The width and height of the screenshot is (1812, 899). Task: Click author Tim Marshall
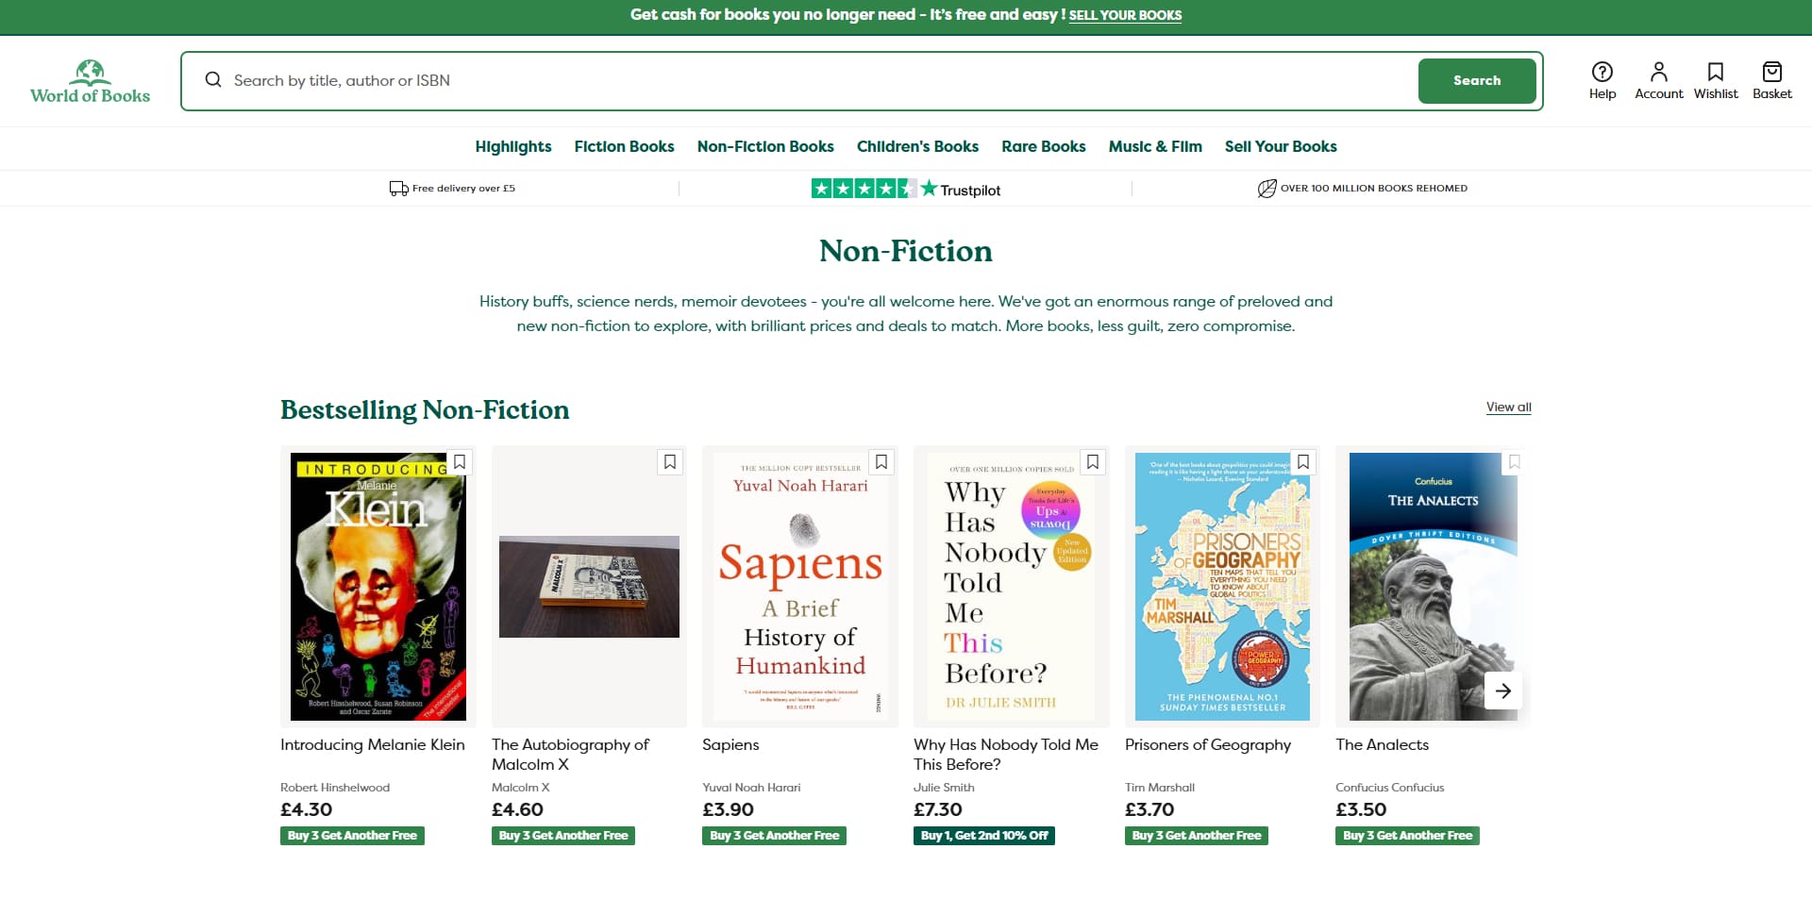click(x=1160, y=788)
